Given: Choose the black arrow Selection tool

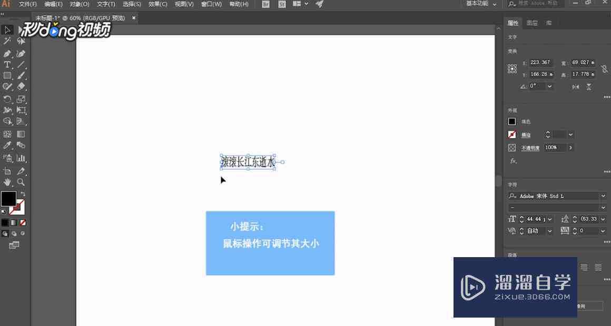Looking at the screenshot, I should click(7, 30).
